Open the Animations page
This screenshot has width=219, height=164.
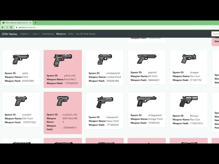pyautogui.click(x=48, y=34)
